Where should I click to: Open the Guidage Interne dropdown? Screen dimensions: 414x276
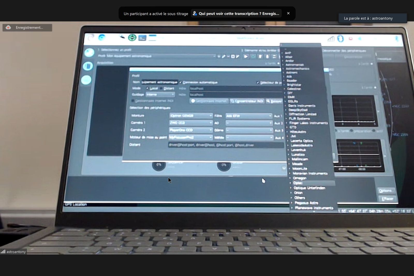[x=160, y=94]
